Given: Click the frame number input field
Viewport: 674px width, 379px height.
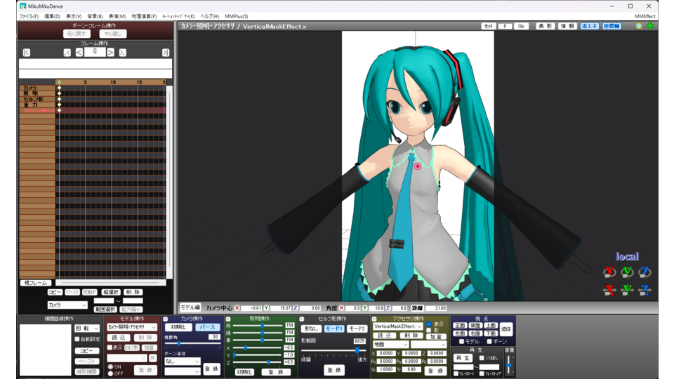Looking at the screenshot, I should click(x=95, y=51).
